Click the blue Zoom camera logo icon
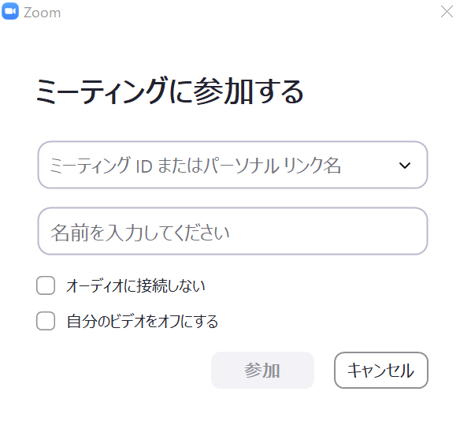The height and width of the screenshot is (425, 460). click(x=10, y=12)
